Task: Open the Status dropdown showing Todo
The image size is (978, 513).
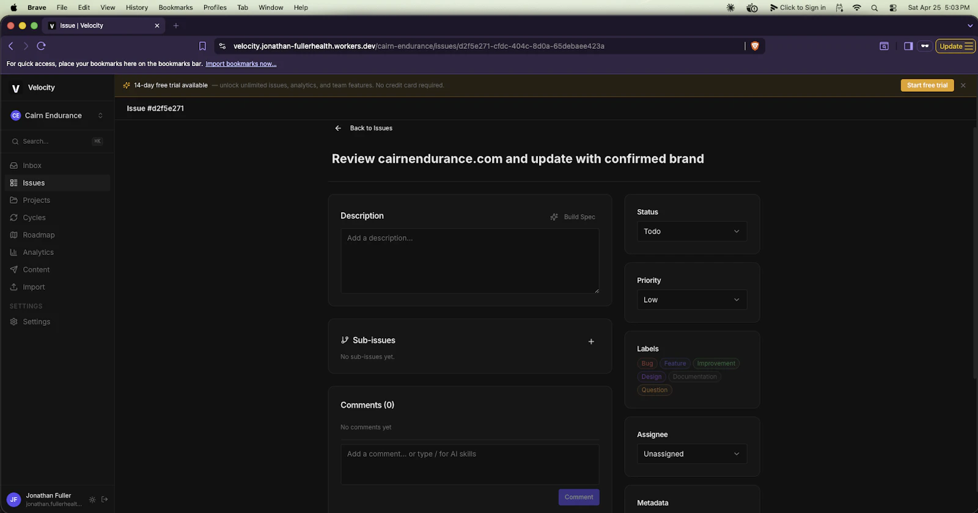Action: coord(692,232)
